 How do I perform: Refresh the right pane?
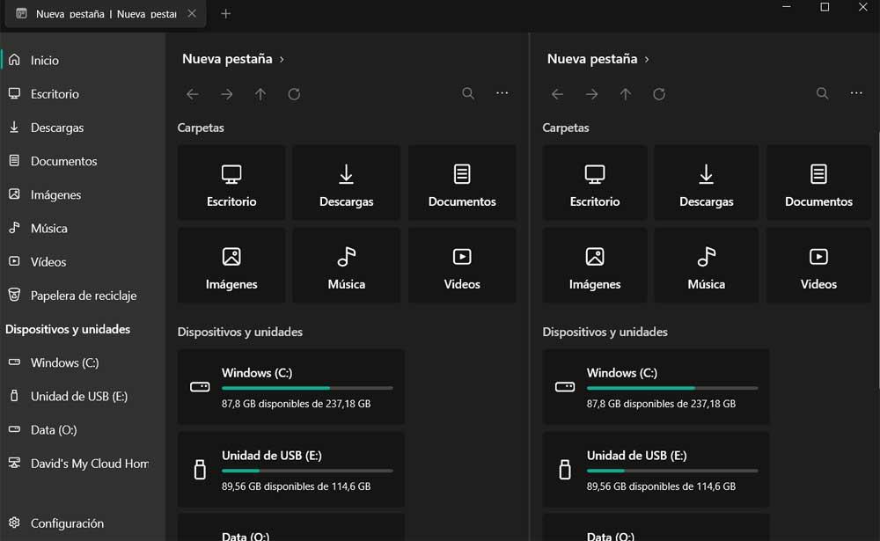pyautogui.click(x=659, y=94)
